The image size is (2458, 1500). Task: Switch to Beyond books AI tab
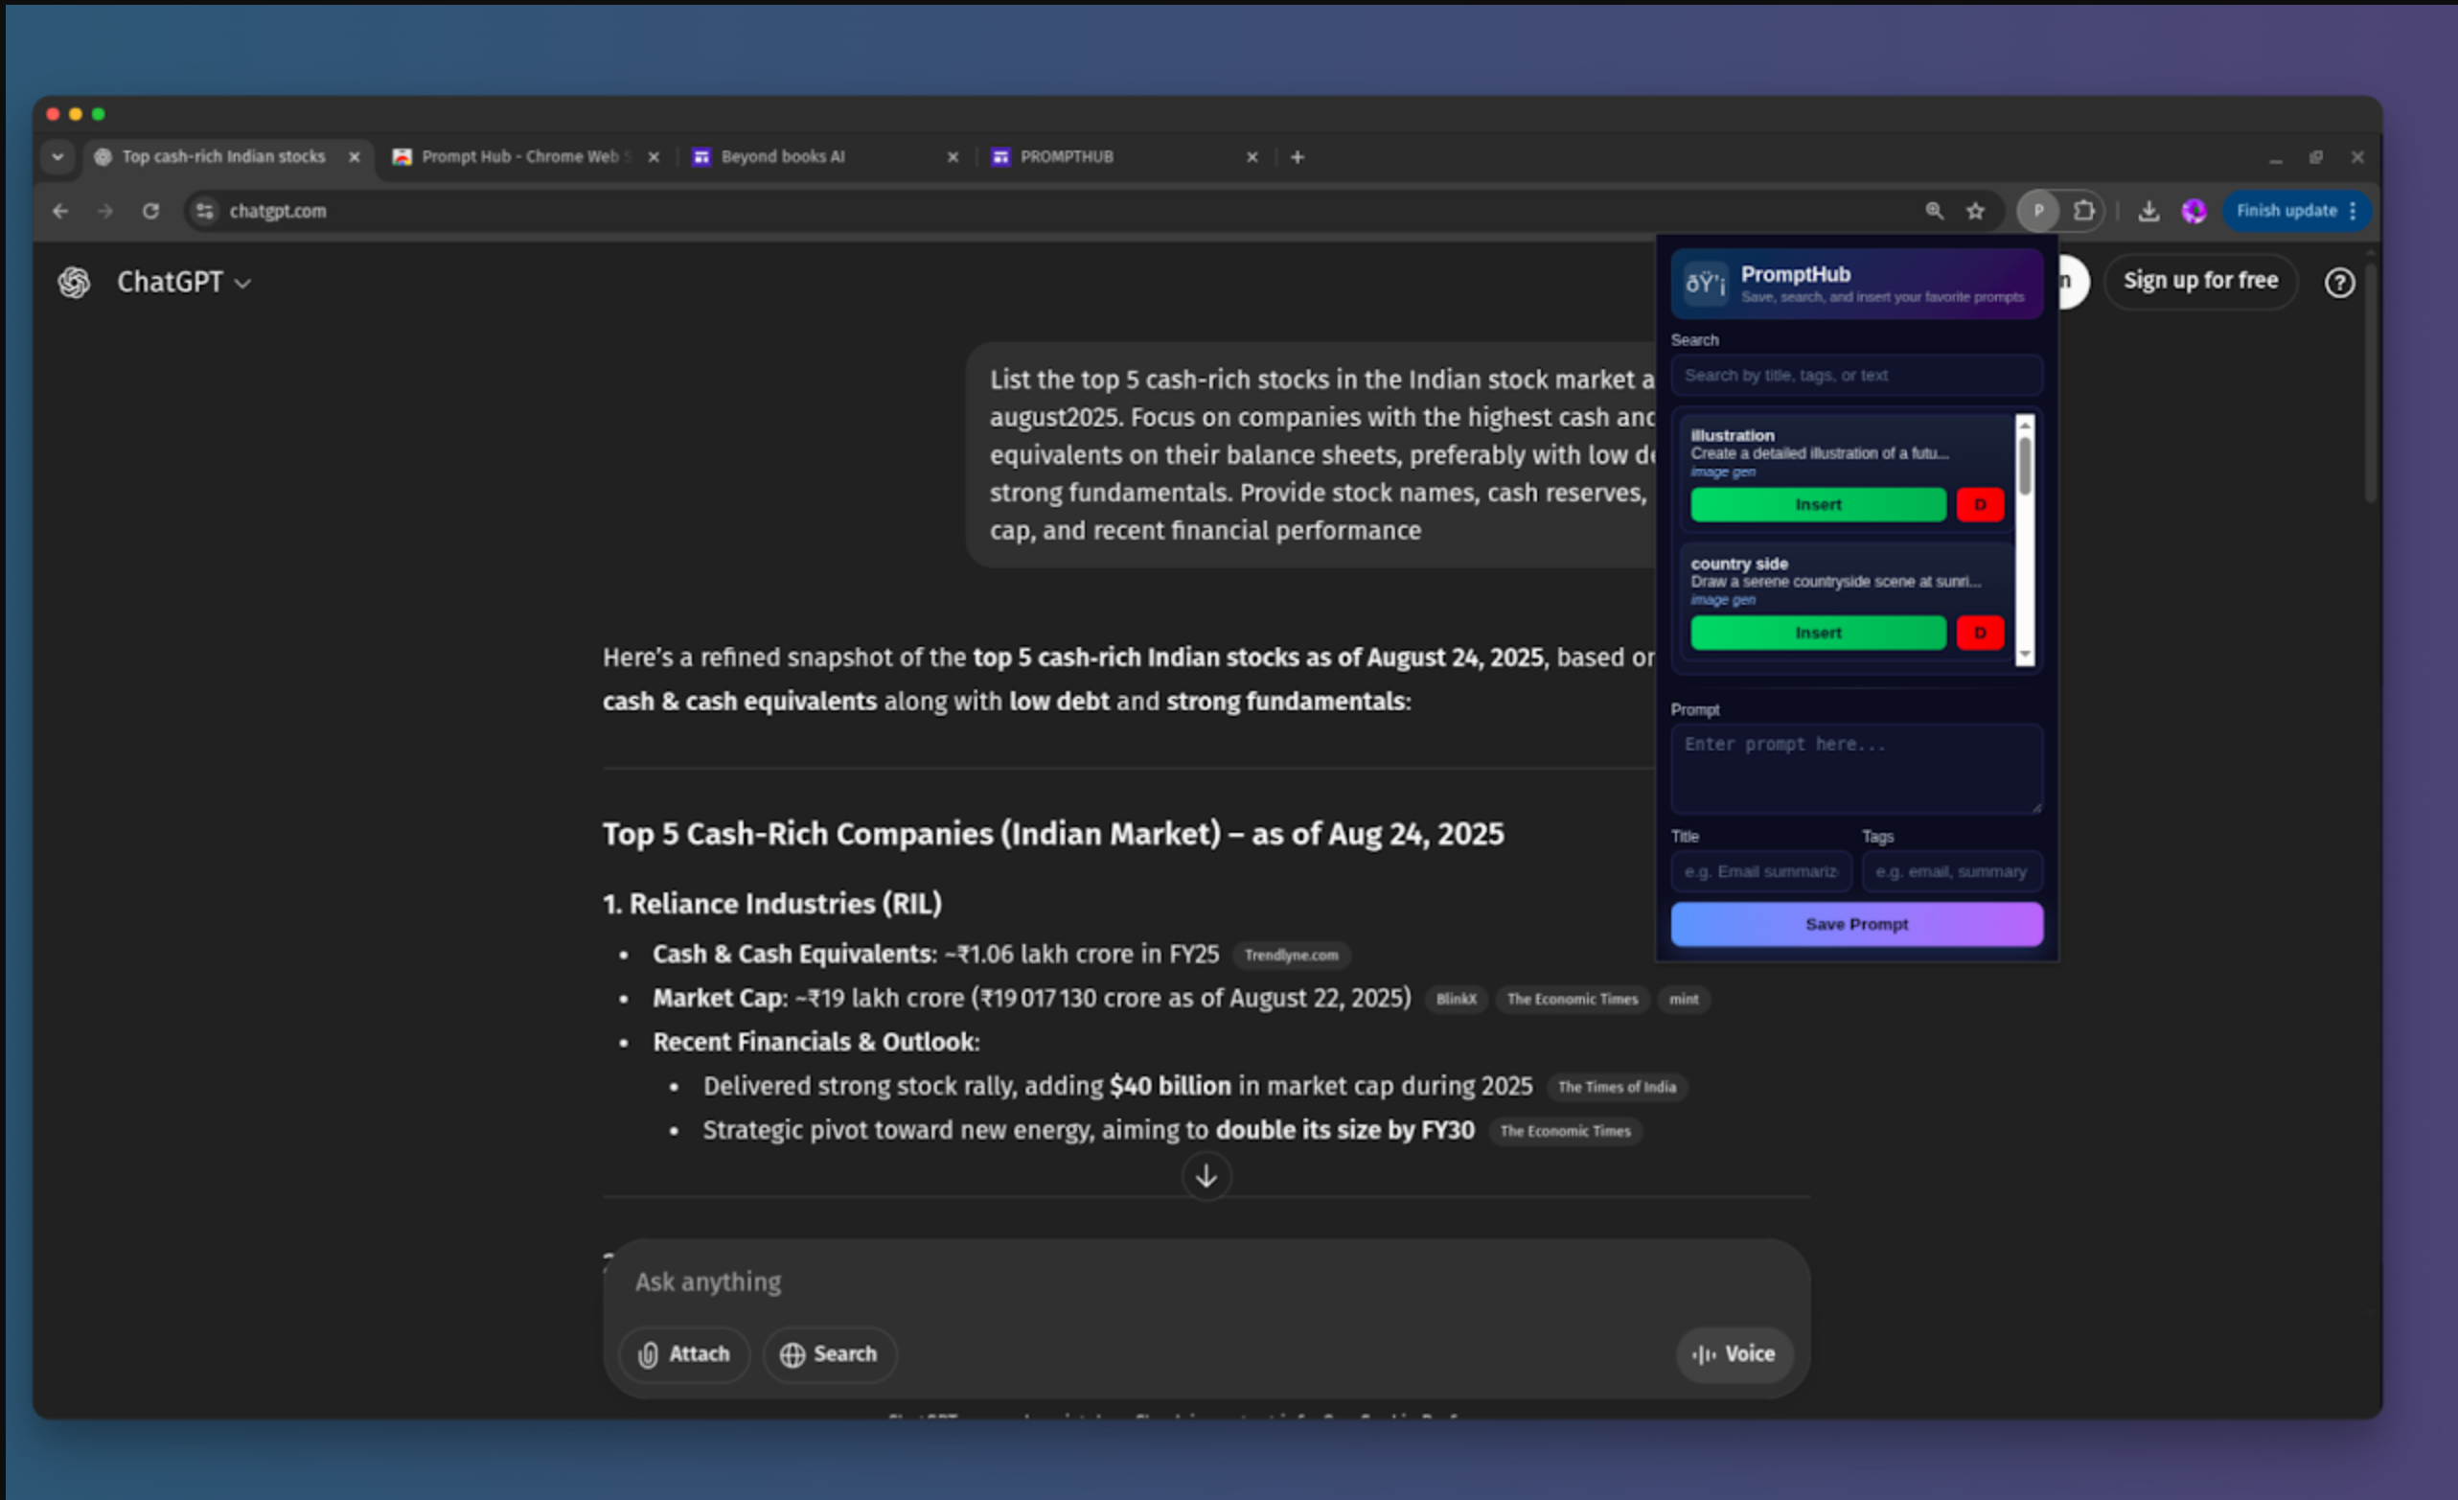(783, 156)
